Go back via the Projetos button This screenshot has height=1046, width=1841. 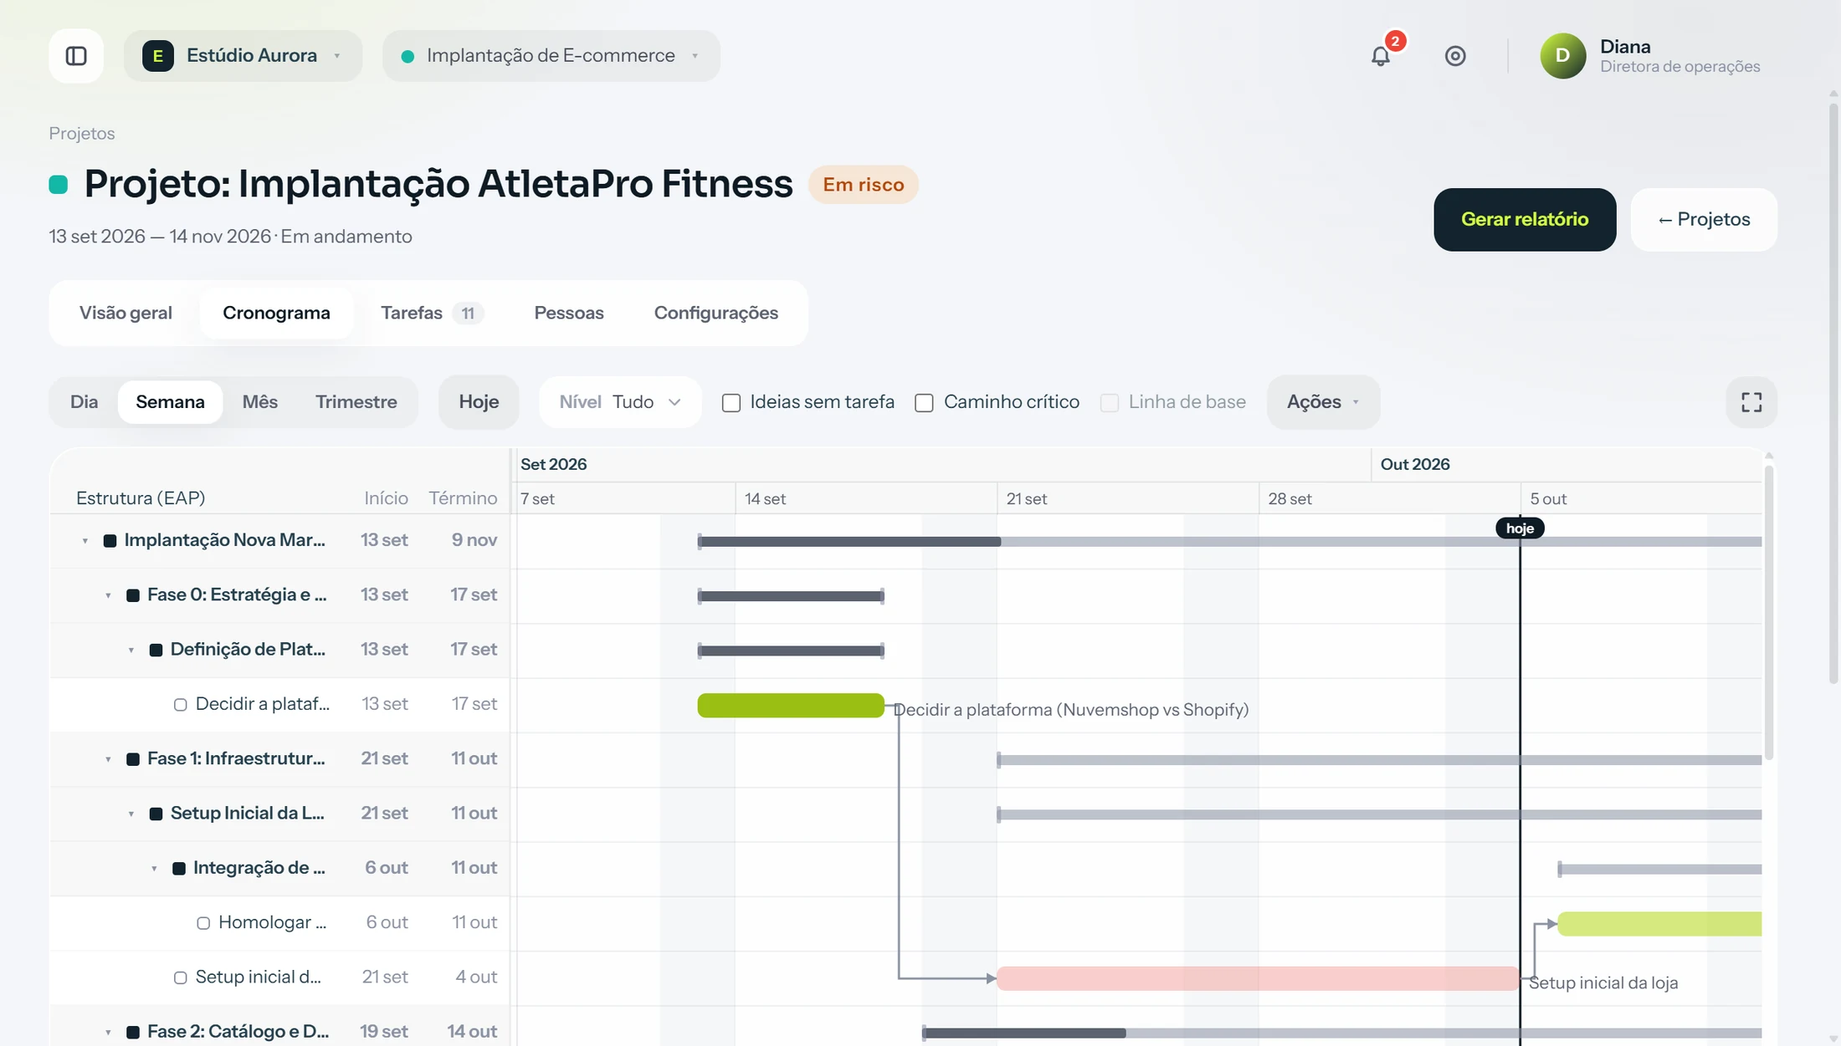(x=1704, y=219)
